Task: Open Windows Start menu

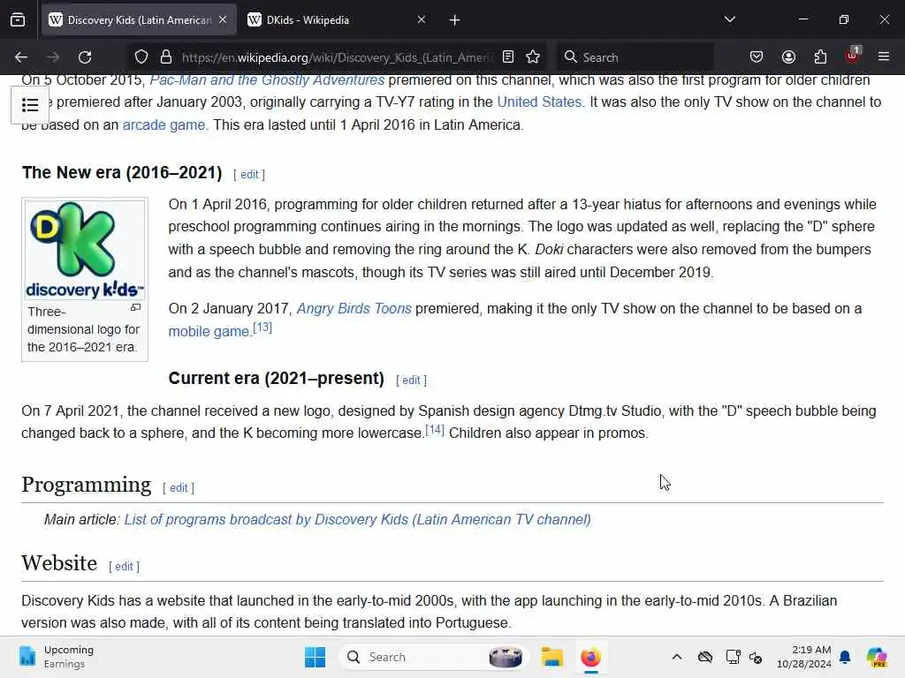Action: tap(316, 657)
